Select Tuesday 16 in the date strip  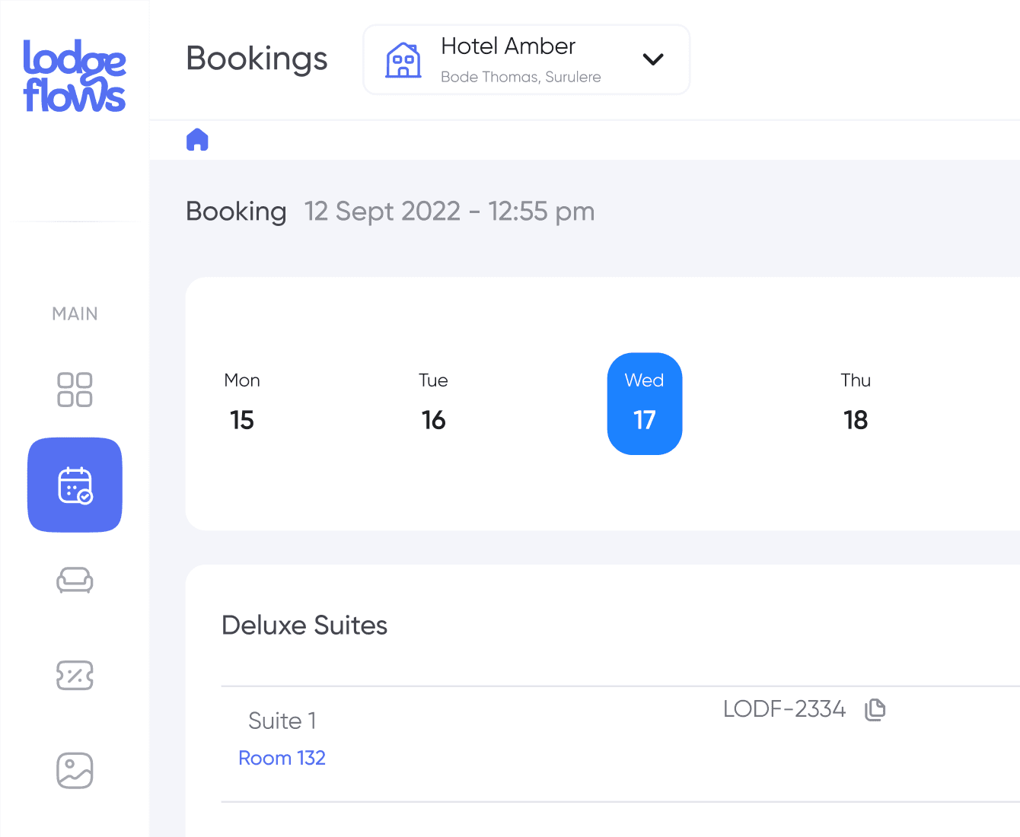[433, 403]
